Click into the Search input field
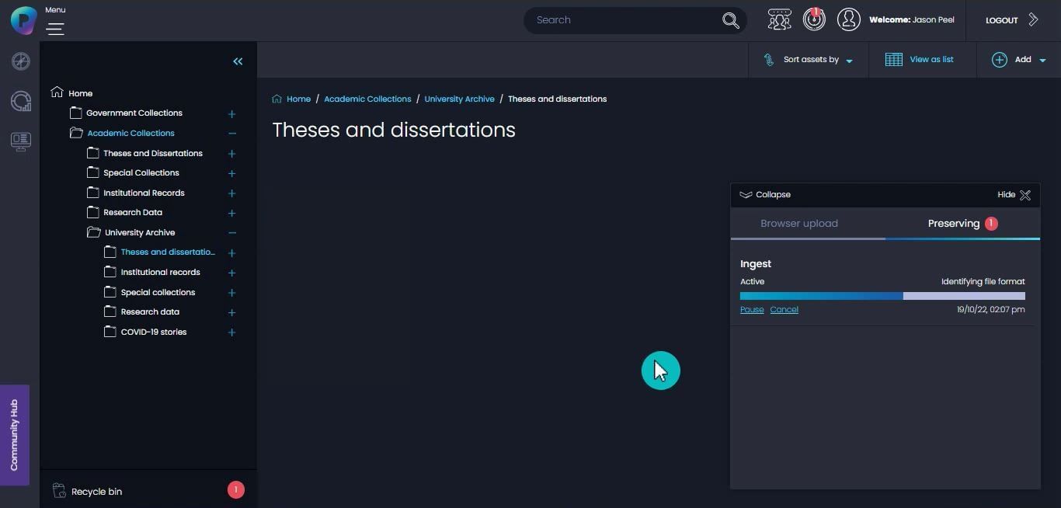Image resolution: width=1061 pixels, height=508 pixels. [621, 20]
